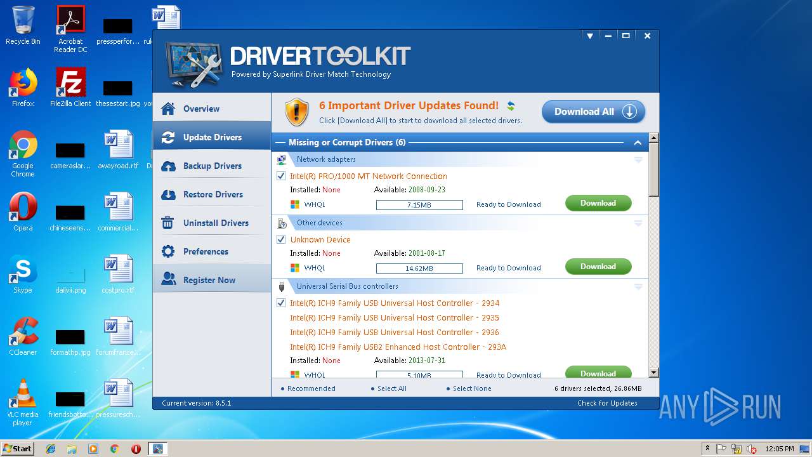Open Internet Explorer from taskbar
The height and width of the screenshot is (457, 812).
pyautogui.click(x=51, y=449)
